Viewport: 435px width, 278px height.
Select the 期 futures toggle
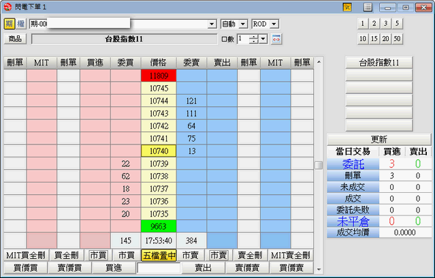8,24
